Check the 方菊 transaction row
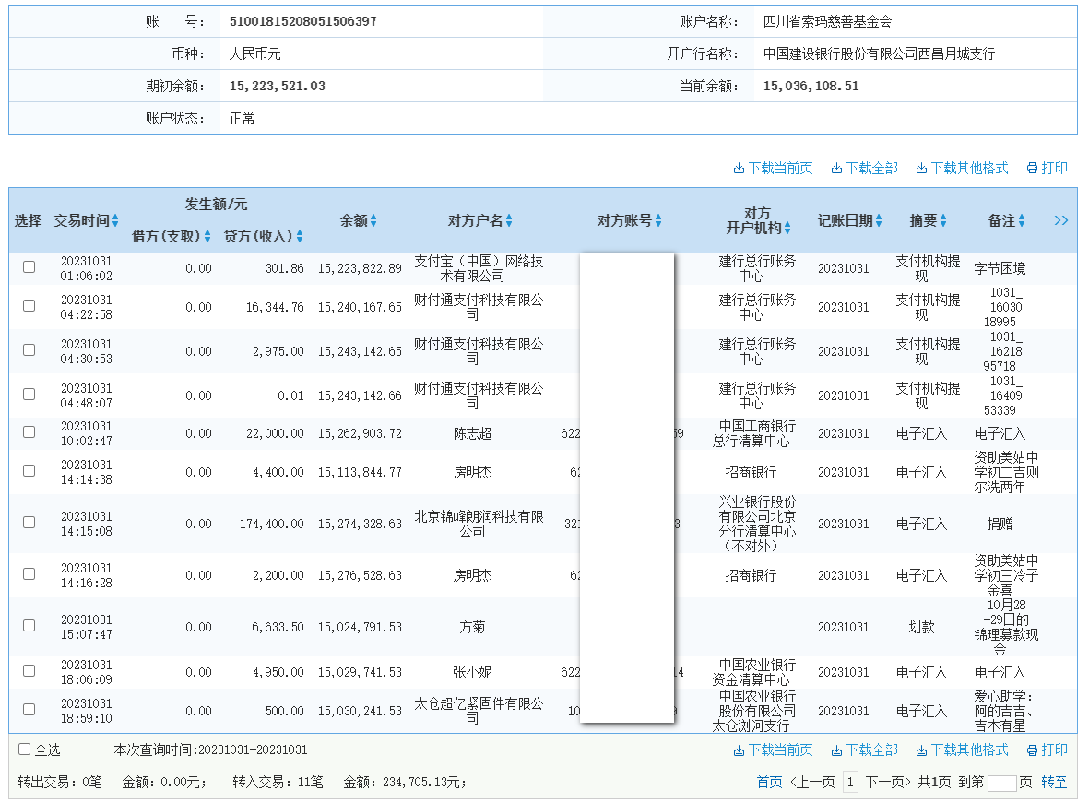This screenshot has width=1089, height=802. 30,626
